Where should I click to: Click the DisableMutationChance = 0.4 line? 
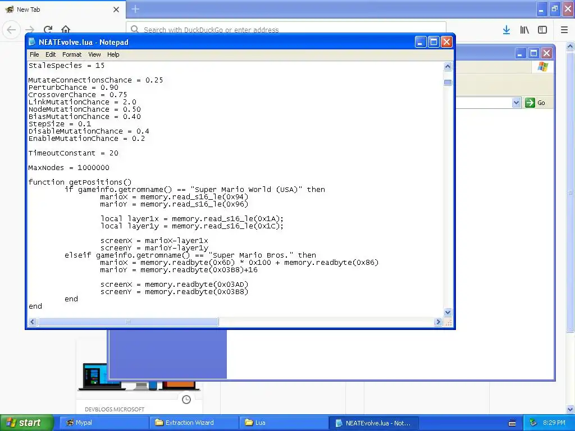(x=89, y=131)
